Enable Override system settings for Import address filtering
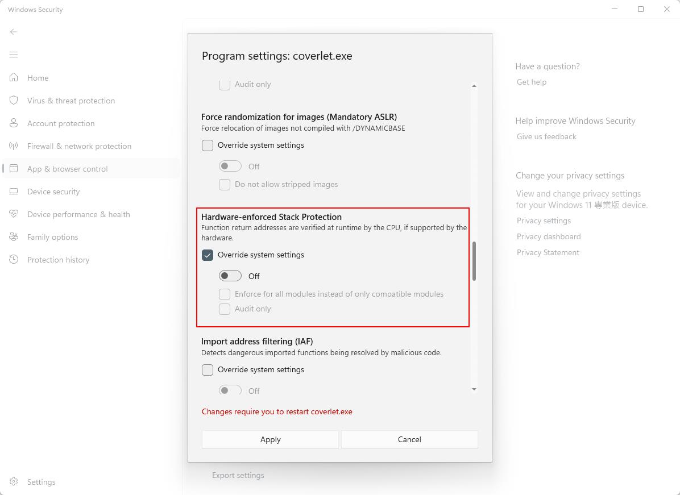Screen dimensions: 680x495 [x=208, y=370]
